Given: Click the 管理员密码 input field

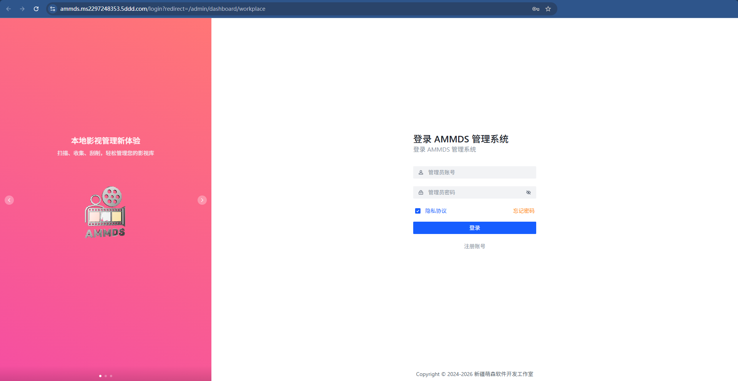Looking at the screenshot, I should (474, 192).
